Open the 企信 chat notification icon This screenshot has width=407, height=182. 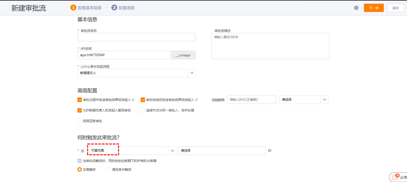[x=395, y=177]
